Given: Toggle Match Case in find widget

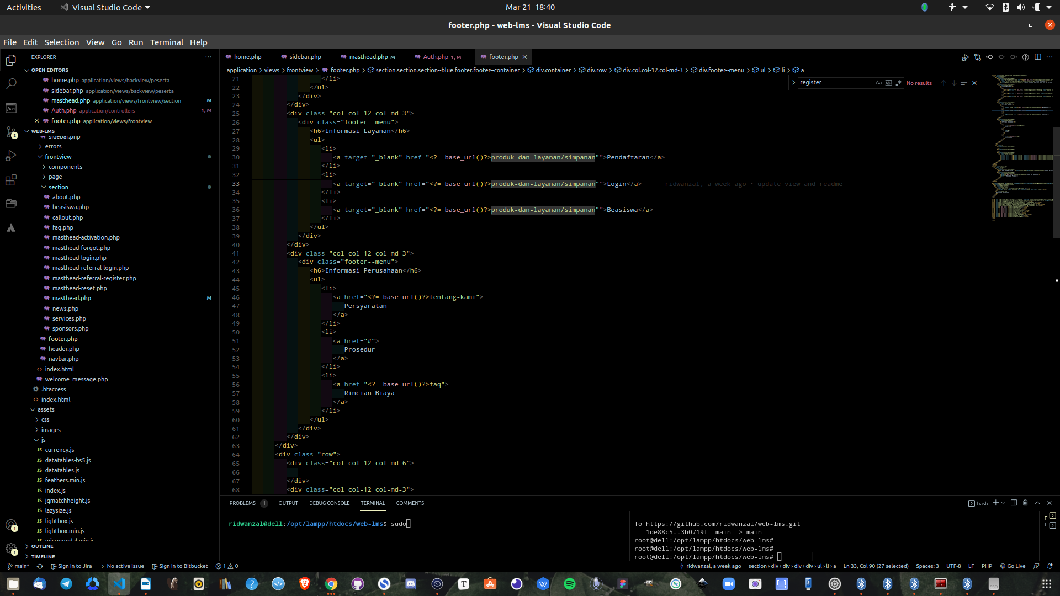Looking at the screenshot, I should click(878, 83).
